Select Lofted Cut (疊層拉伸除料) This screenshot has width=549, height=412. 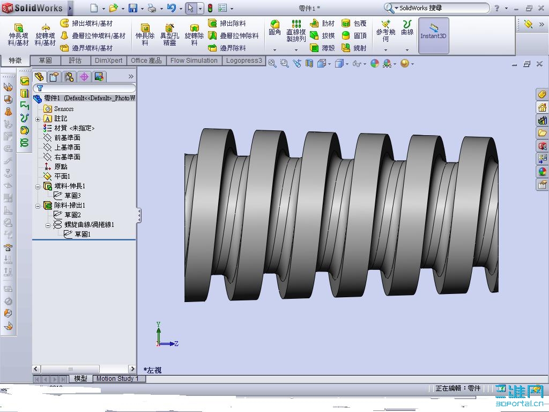tap(233, 35)
